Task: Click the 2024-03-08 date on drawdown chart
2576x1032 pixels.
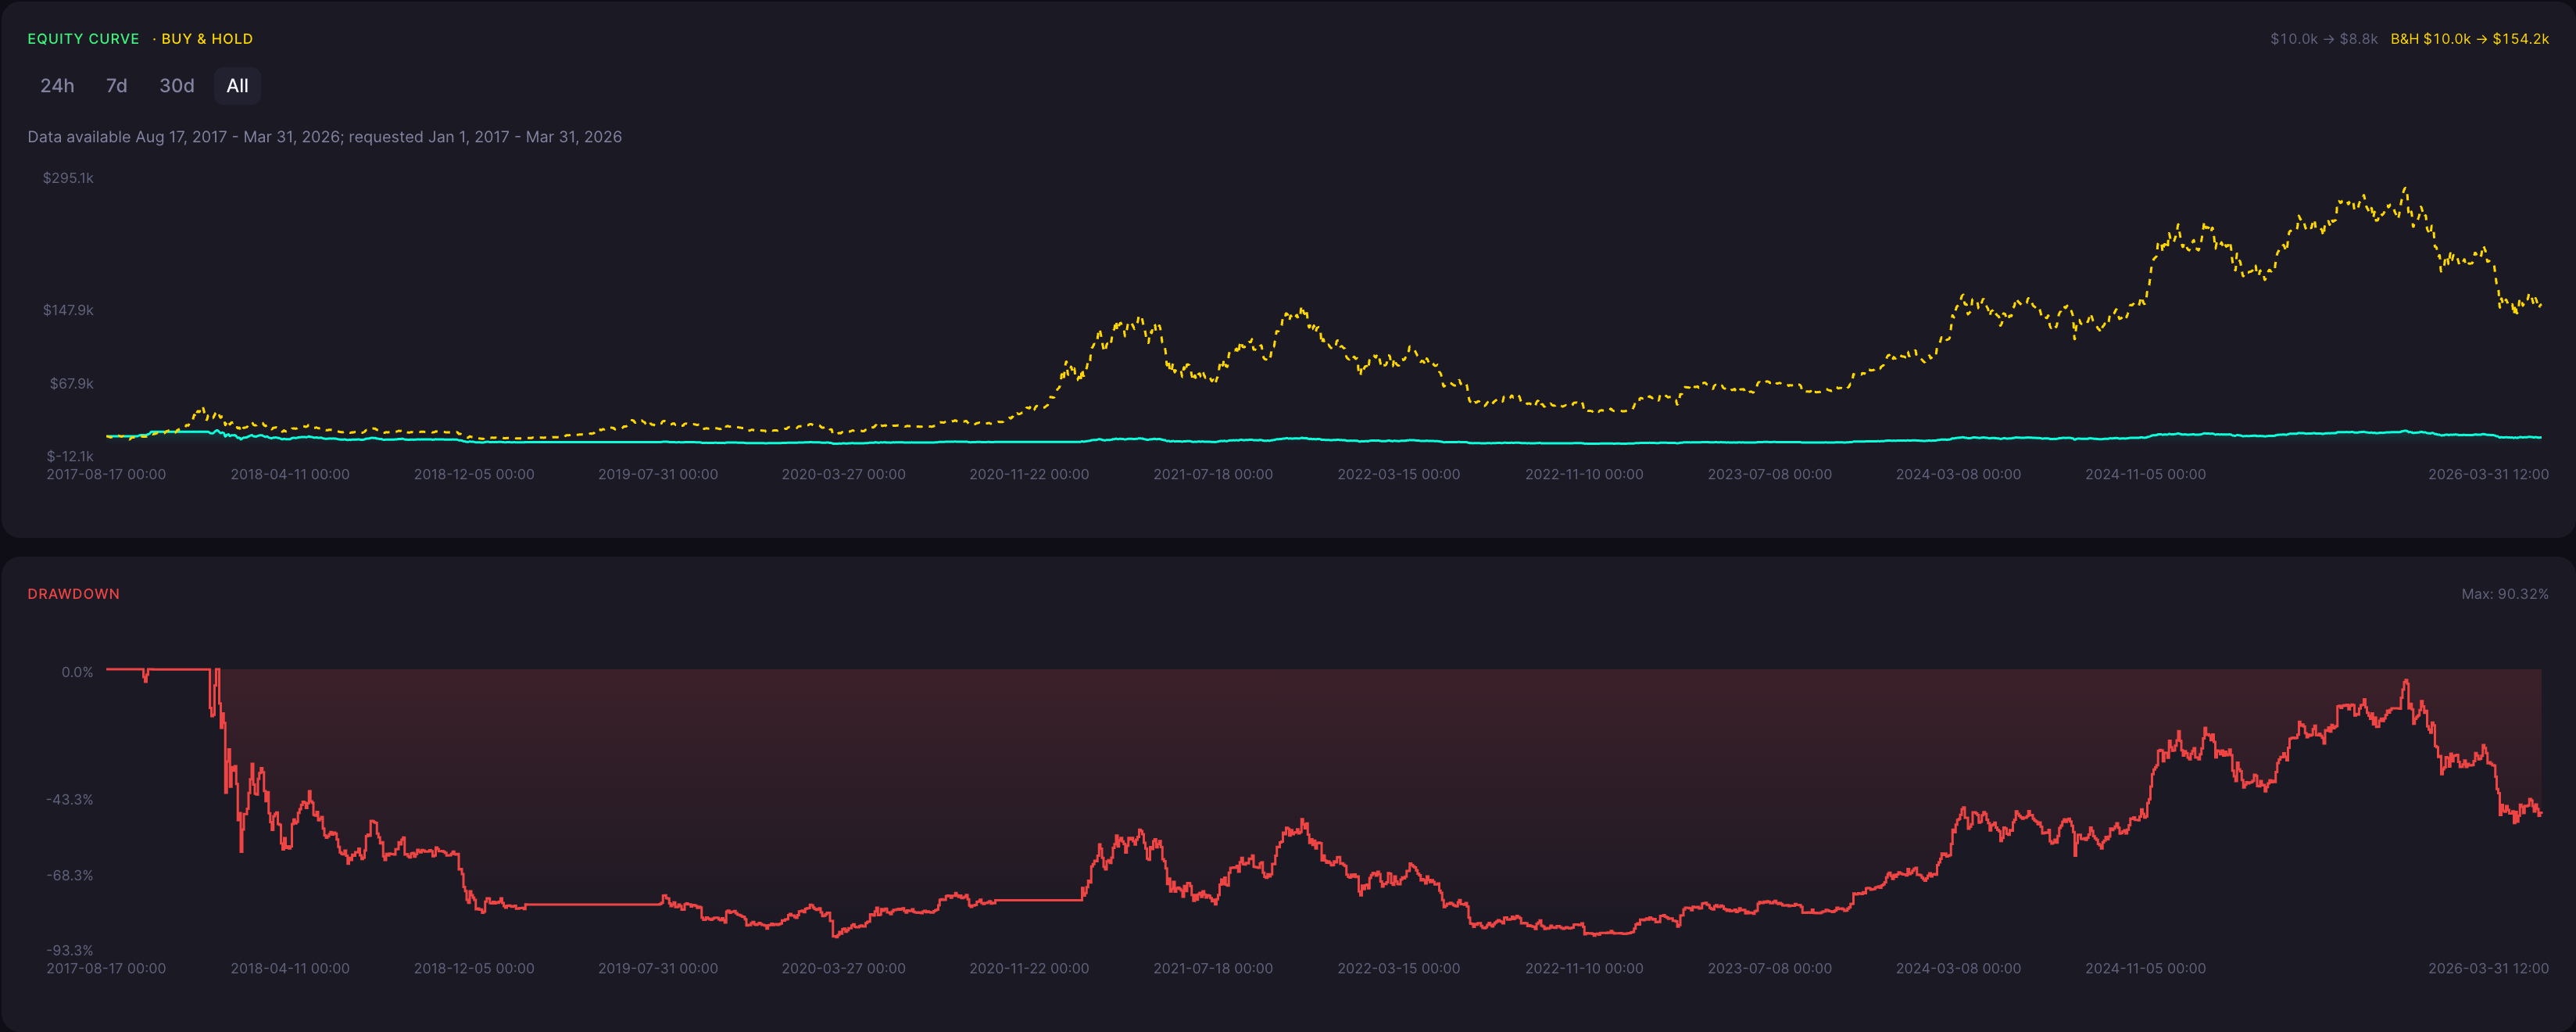Action: 1958,968
